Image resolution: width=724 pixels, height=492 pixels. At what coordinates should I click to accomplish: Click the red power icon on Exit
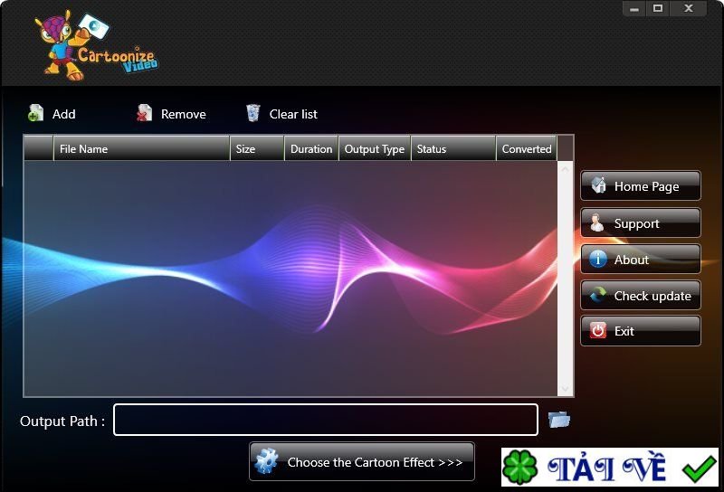coord(598,330)
